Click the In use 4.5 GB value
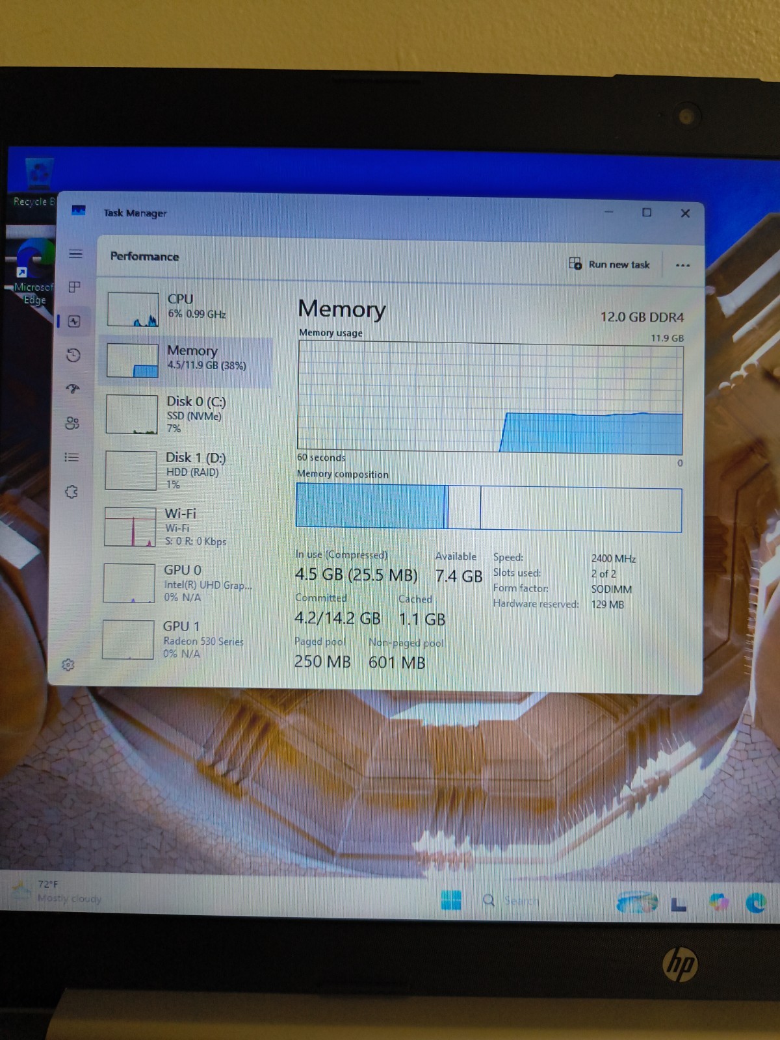Screen dimensions: 780x1040 pos(356,575)
